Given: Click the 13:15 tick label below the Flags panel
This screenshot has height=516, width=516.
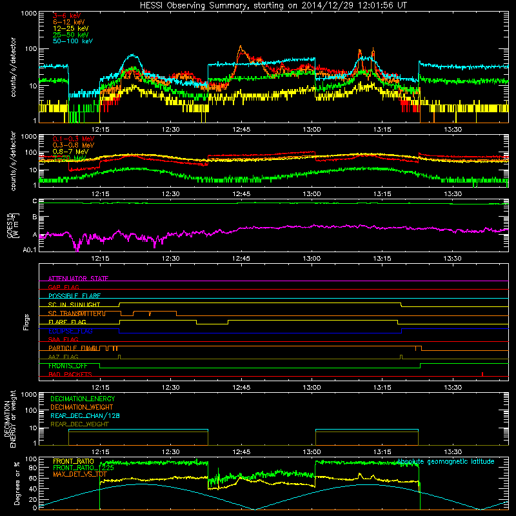Looking at the screenshot, I should coord(382,388).
